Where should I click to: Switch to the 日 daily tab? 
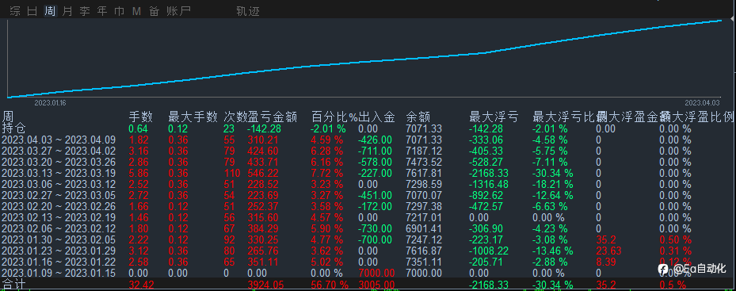32,11
